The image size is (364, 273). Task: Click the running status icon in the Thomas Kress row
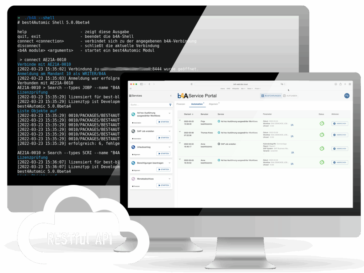[322, 135]
